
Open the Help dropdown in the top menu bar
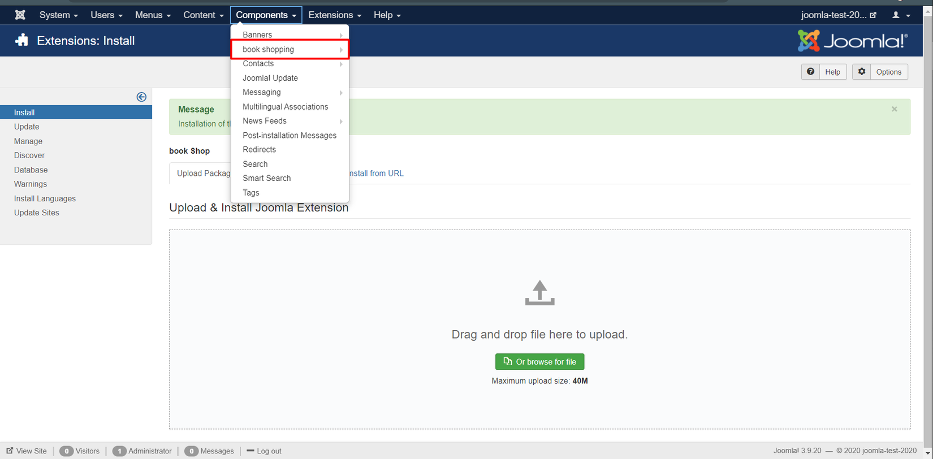tap(387, 15)
